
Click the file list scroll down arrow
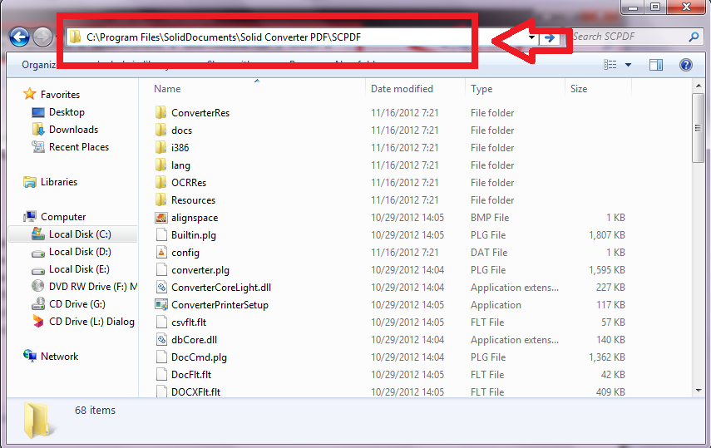[x=699, y=391]
